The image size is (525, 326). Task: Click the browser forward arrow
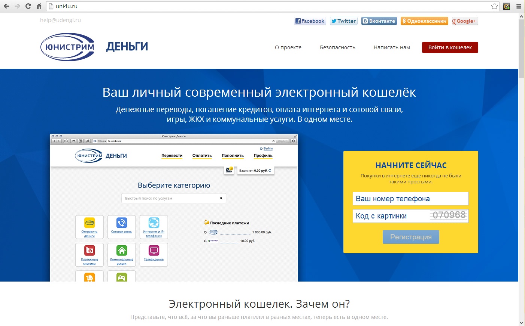tap(17, 6)
